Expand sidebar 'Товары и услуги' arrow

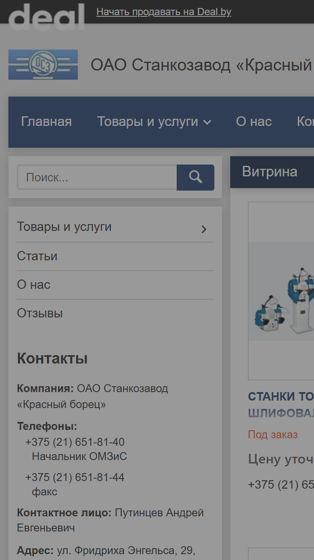pyautogui.click(x=204, y=229)
